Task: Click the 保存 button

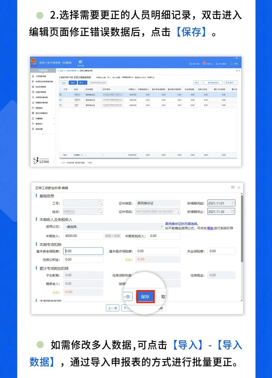Action: tap(145, 297)
